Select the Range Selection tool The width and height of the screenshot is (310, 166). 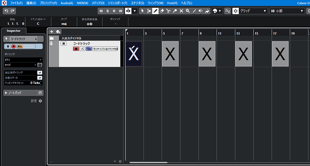149,11
